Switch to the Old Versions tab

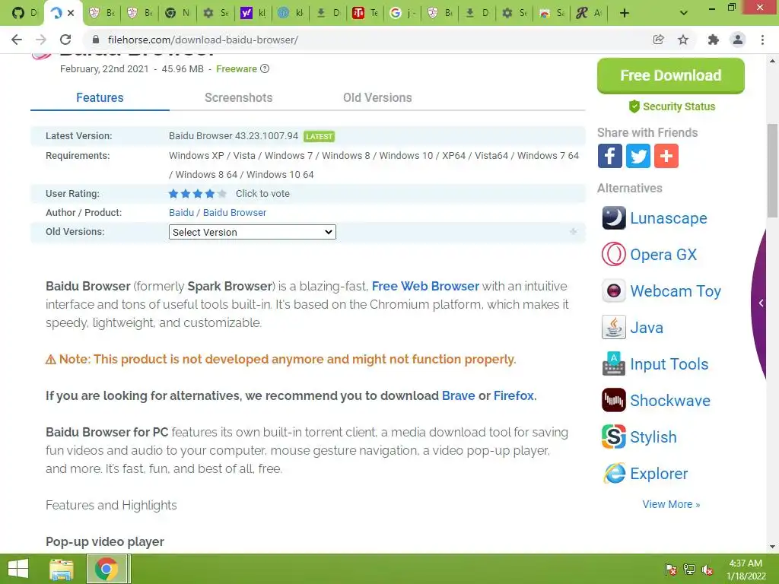(x=377, y=97)
